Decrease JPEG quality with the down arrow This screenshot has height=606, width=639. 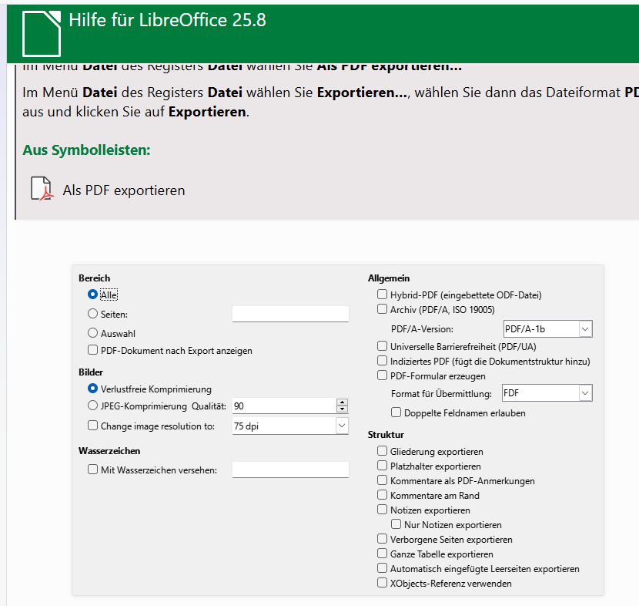(342, 409)
